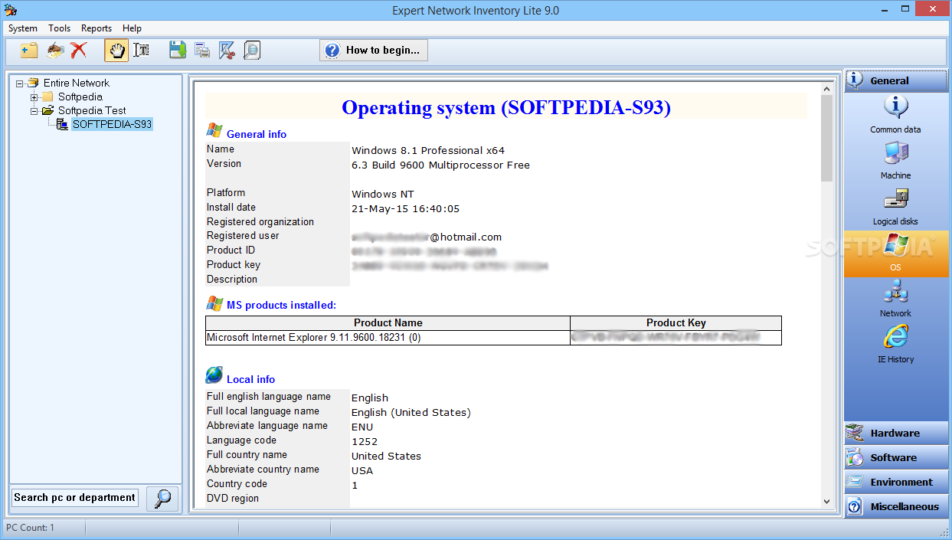Click the report scrollbar up arrow
Screen dimensions: 952x540
point(826,89)
